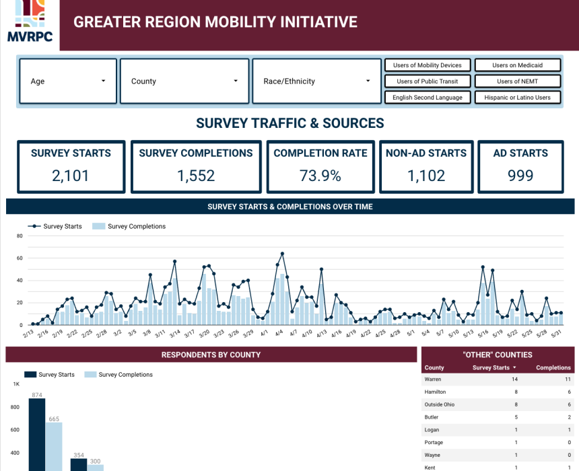The image size is (579, 471).
Task: Click the Greater Region Mobility Initiative title
Action: pos(215,22)
